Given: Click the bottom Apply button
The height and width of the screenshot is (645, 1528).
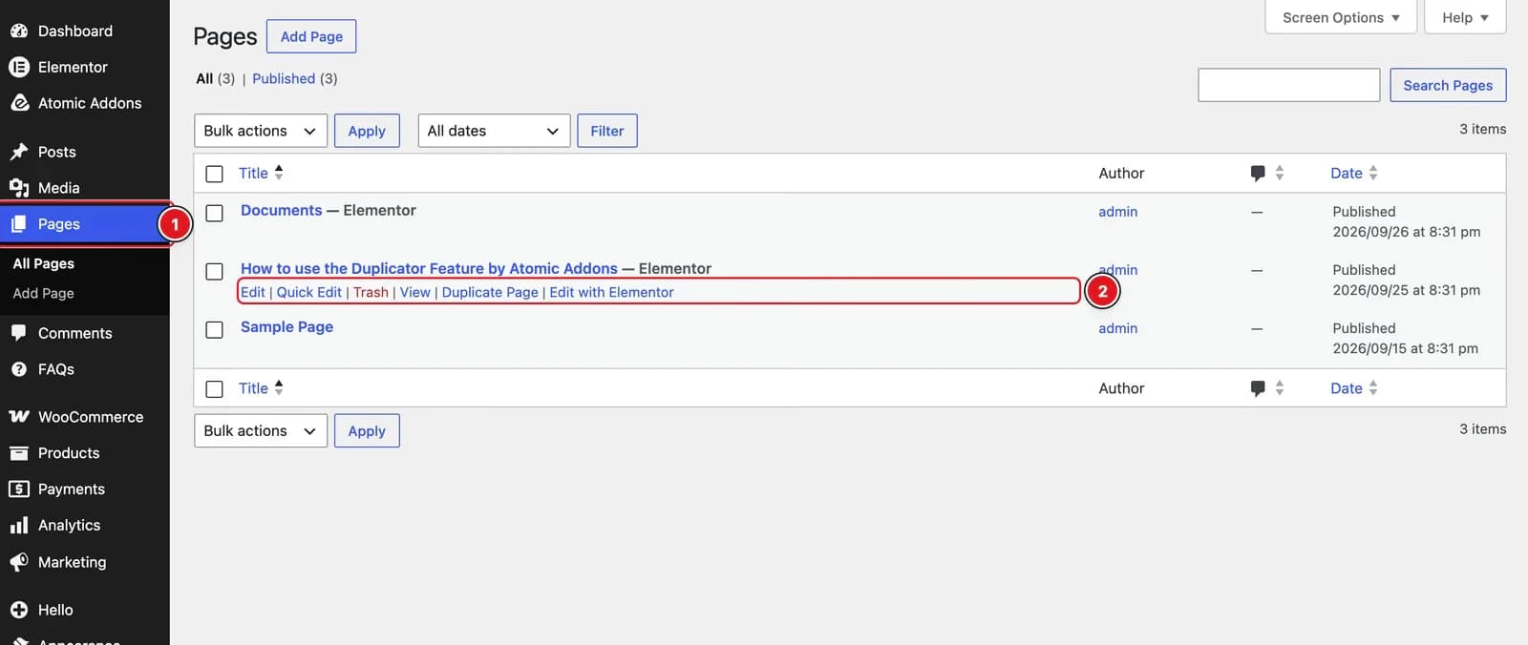Looking at the screenshot, I should click(x=367, y=430).
